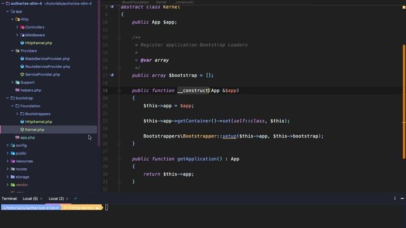
Task: Close the Local (2) terminal tab
Action: (x=67, y=199)
